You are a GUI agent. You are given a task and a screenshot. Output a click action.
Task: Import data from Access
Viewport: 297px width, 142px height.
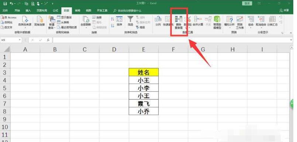9,17
